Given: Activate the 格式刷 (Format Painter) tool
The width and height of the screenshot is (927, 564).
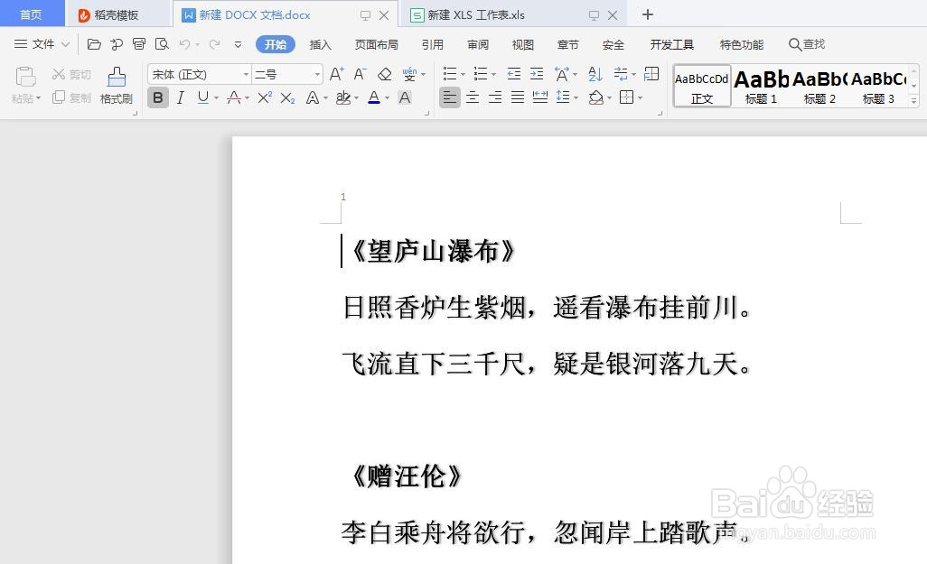Looking at the screenshot, I should tap(116, 86).
